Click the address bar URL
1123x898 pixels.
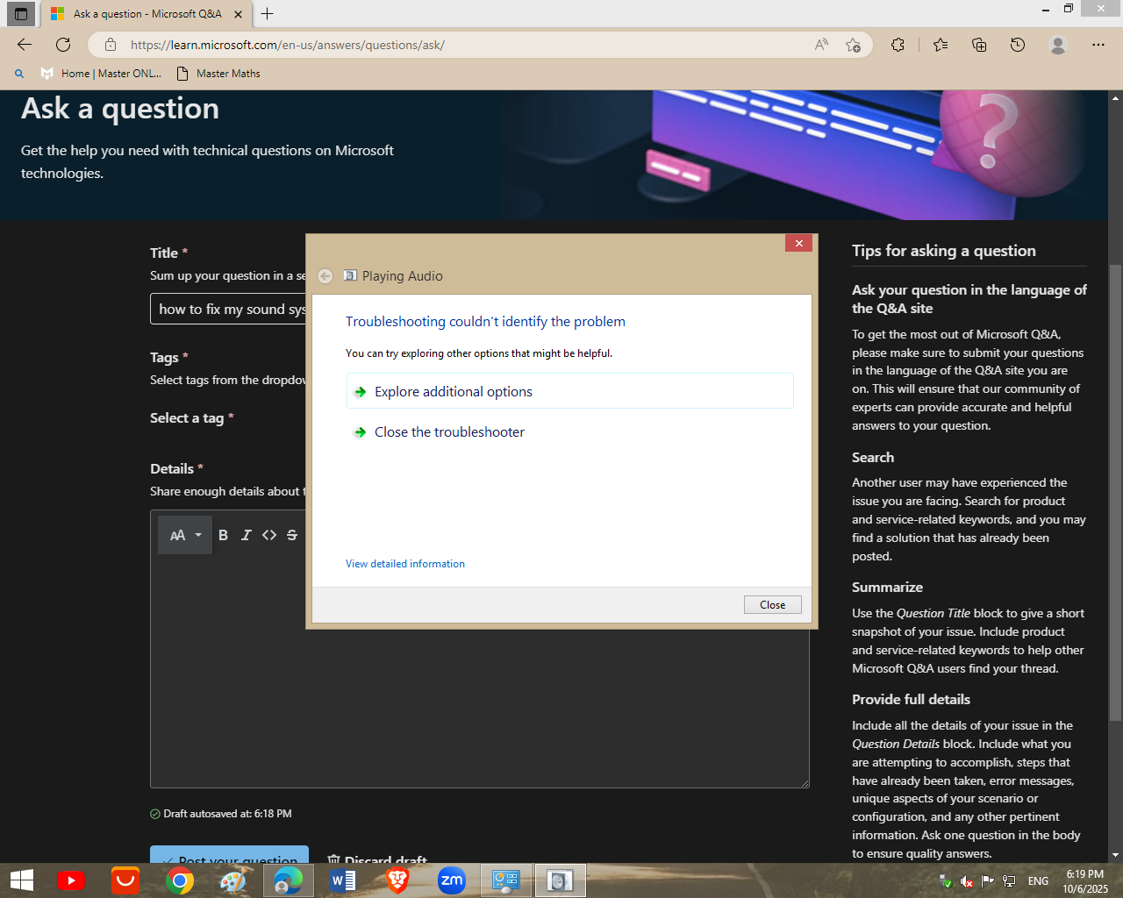coord(288,45)
